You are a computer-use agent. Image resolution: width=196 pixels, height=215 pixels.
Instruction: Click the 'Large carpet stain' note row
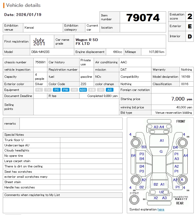(x=63, y=161)
